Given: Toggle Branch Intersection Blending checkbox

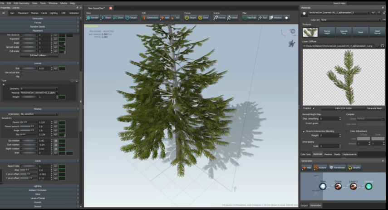Looking at the screenshot, I should pos(304,131).
